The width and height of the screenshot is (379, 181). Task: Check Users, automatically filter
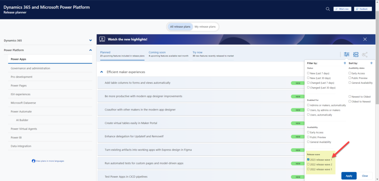pyautogui.click(x=308, y=115)
